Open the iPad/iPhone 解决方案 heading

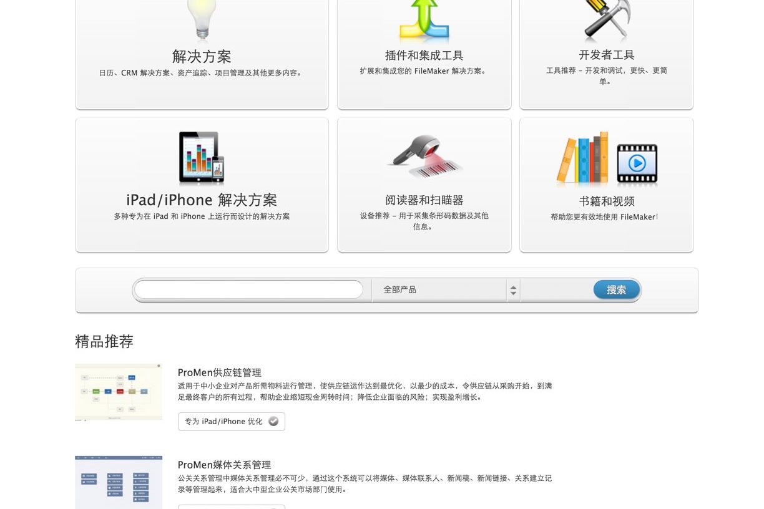pos(202,200)
